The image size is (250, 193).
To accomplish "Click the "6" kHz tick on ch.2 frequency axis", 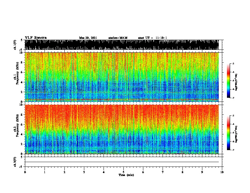I will 22,124.
